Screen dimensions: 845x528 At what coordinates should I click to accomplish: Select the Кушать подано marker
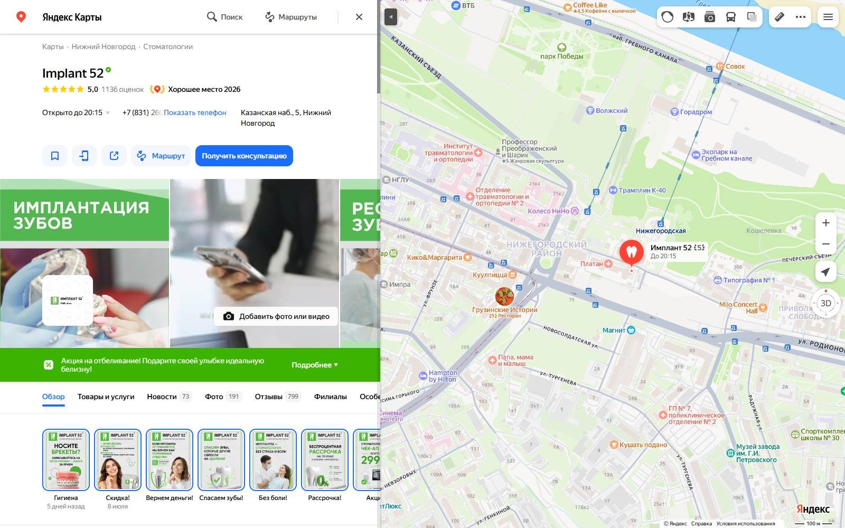(614, 445)
